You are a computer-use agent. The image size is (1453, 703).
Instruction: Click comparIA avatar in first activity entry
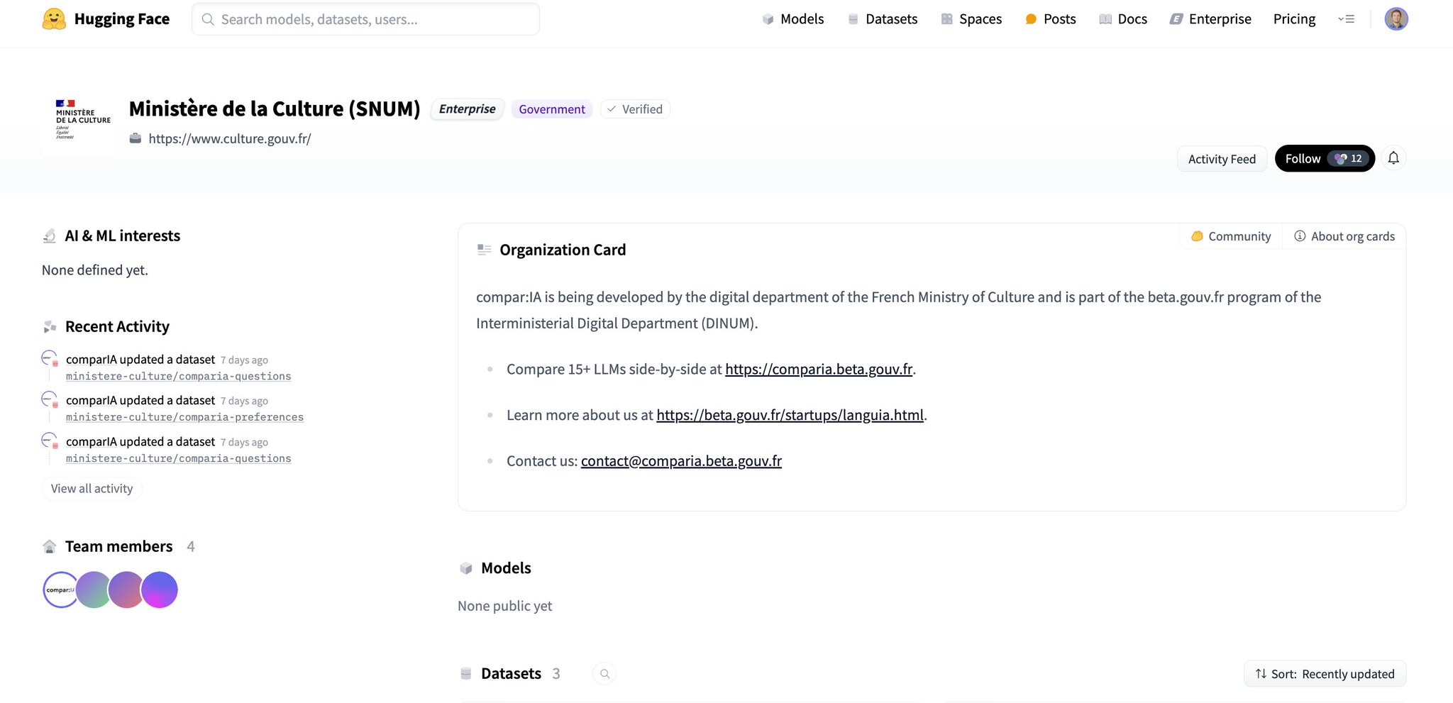[49, 358]
